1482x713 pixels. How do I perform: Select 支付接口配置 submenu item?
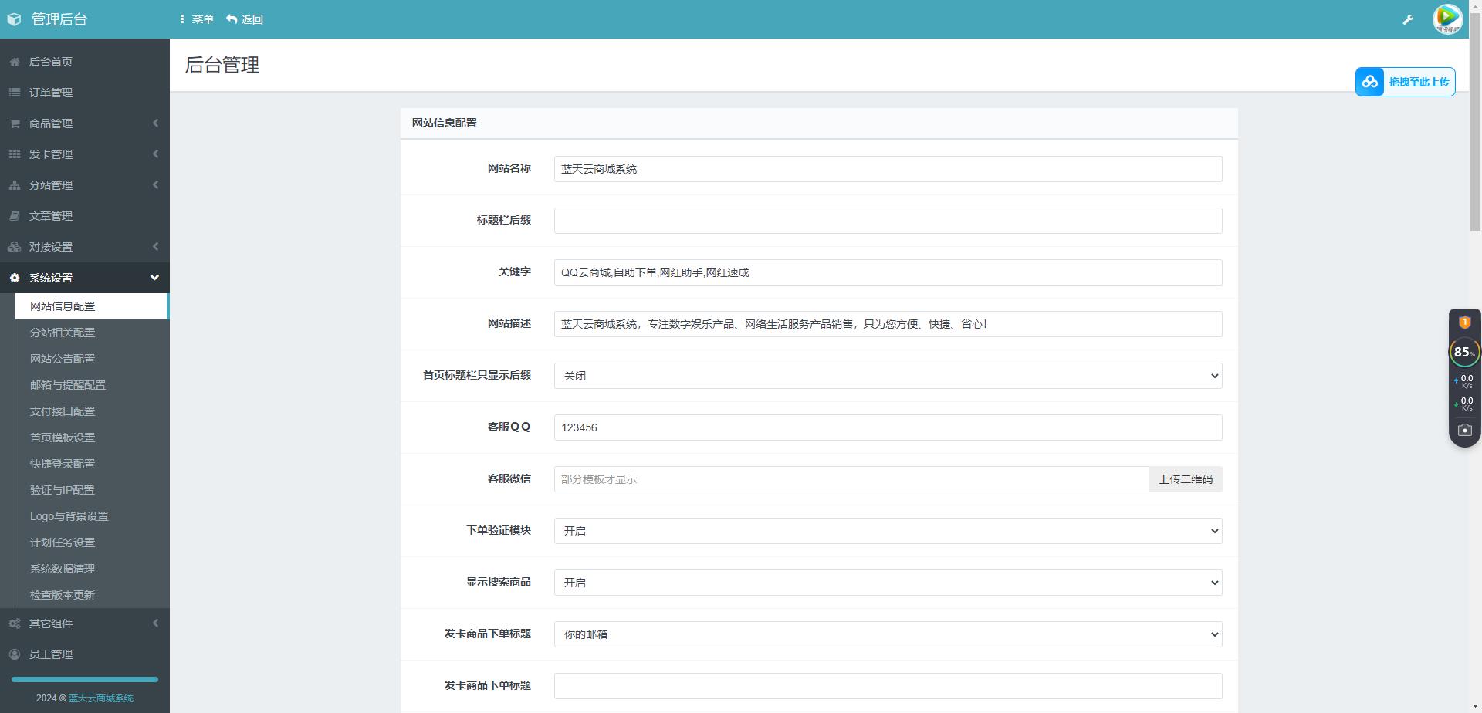[91, 411]
